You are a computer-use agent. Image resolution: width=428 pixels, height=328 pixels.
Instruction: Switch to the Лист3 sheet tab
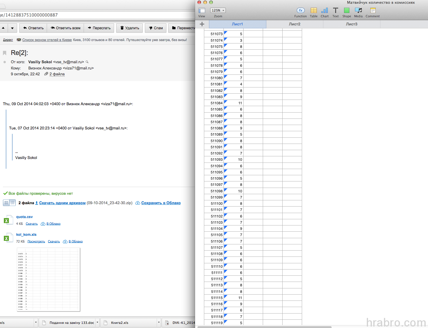point(351,24)
